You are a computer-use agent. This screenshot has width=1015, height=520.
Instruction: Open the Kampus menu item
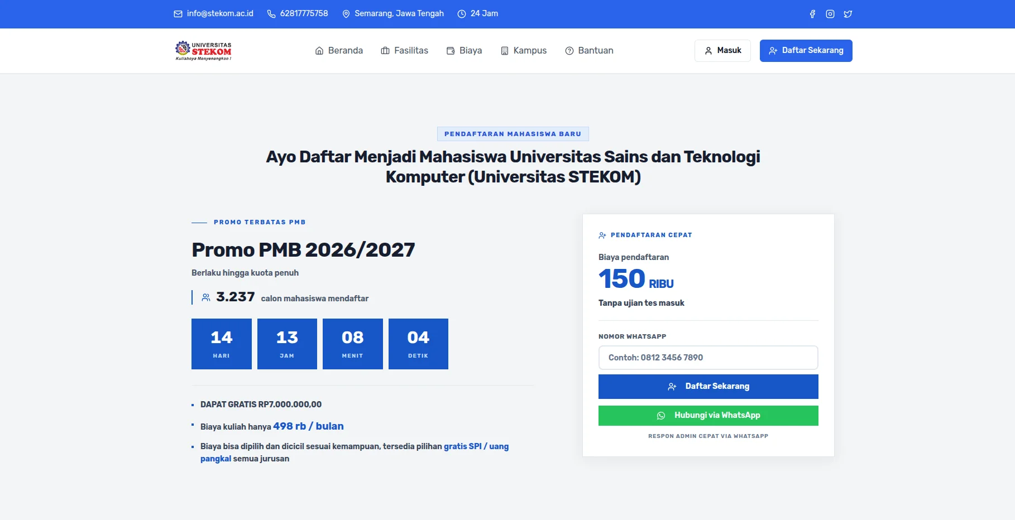click(524, 51)
